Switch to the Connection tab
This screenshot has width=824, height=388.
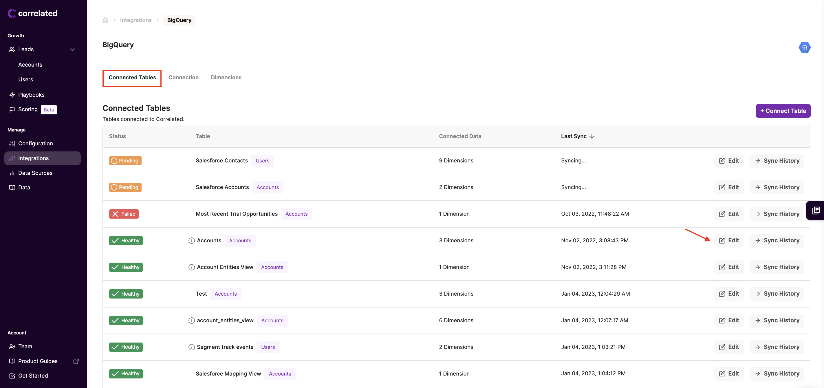[x=183, y=77]
